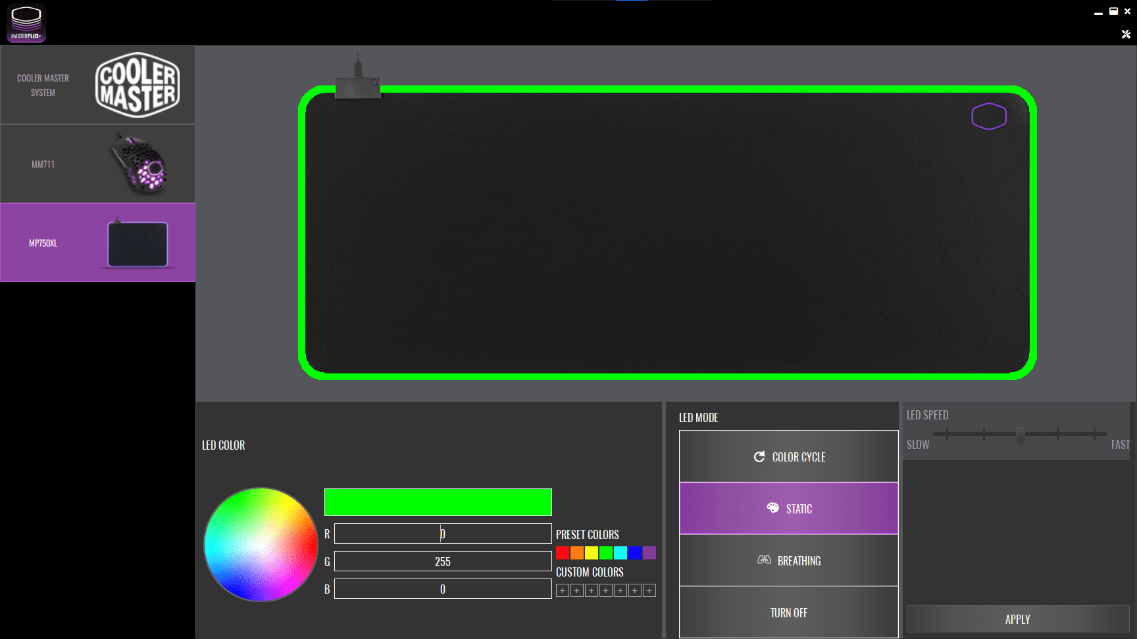Select the MP750XL mousepad device
The height and width of the screenshot is (639, 1137).
[x=97, y=243]
